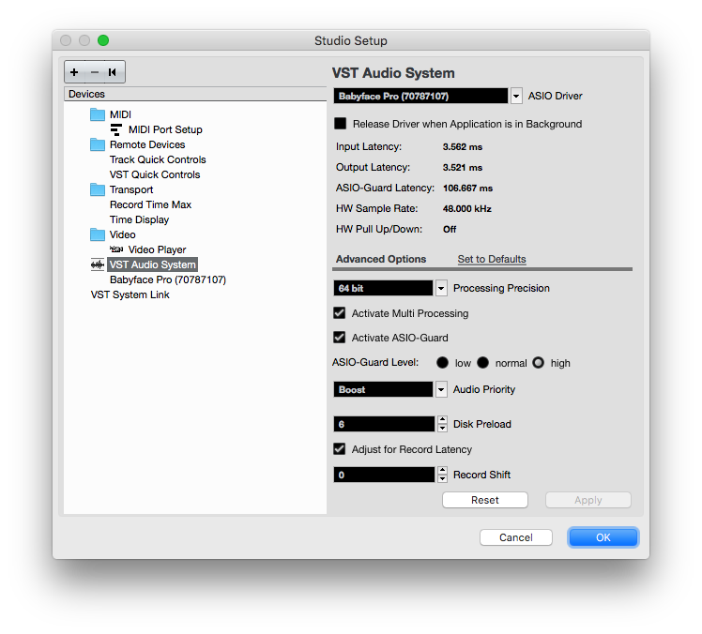
Task: Select VST Quick Controls
Action: [x=155, y=174]
